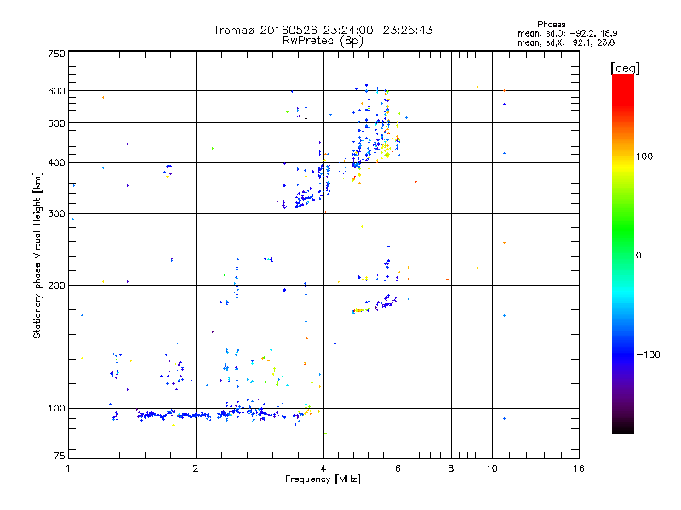Click x-axis tick label '8'
Viewport: 681px width, 510px height.
pyautogui.click(x=451, y=468)
